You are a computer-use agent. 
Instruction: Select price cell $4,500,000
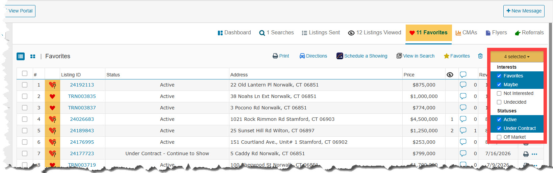(x=424, y=119)
